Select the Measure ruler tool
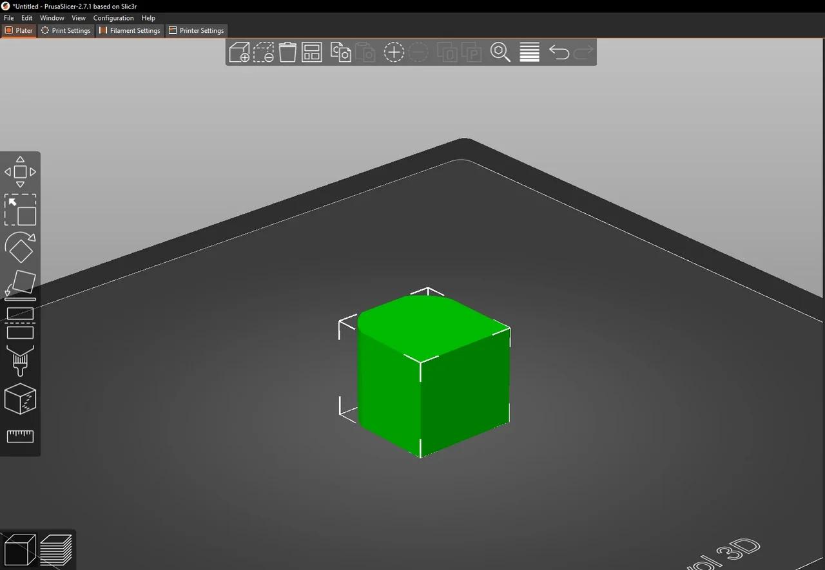Image resolution: width=825 pixels, height=570 pixels. 20,437
